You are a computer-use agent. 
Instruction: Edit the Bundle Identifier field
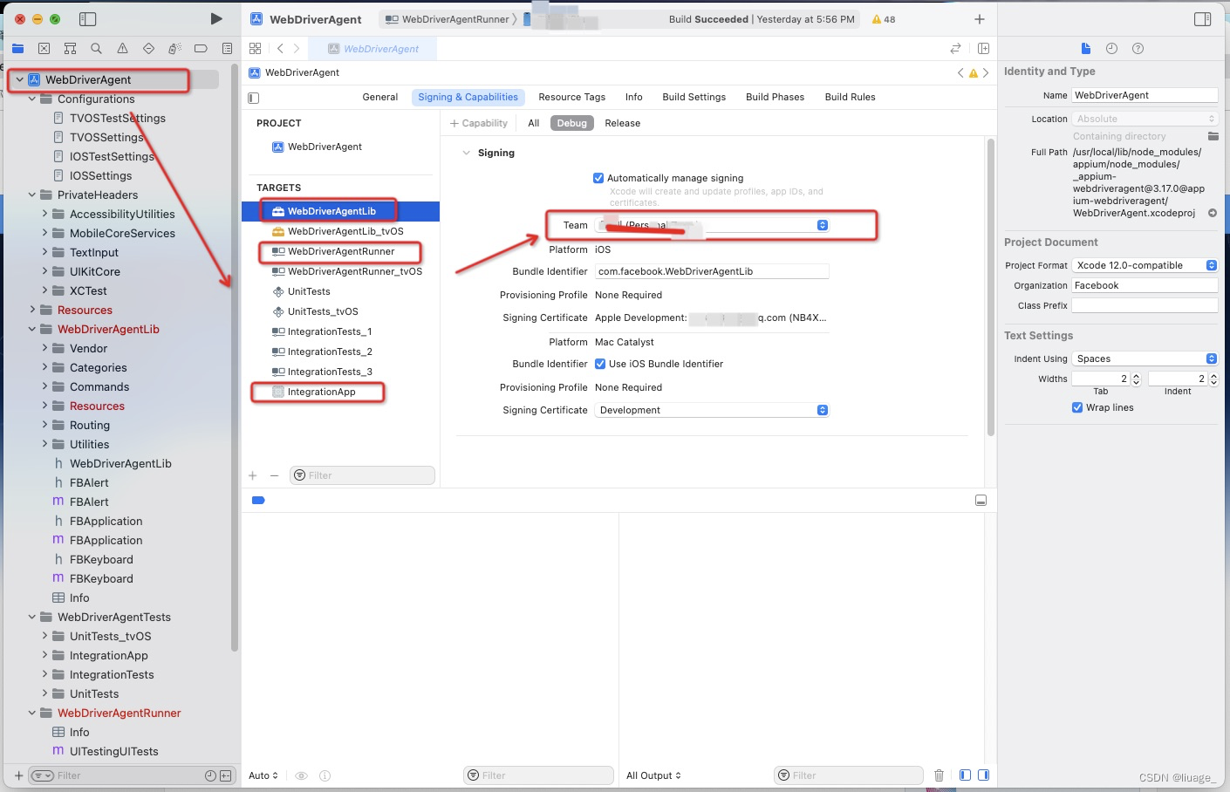click(712, 271)
